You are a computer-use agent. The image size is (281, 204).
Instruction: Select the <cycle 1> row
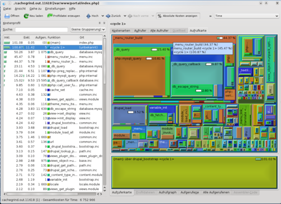pyautogui.click(x=53, y=48)
